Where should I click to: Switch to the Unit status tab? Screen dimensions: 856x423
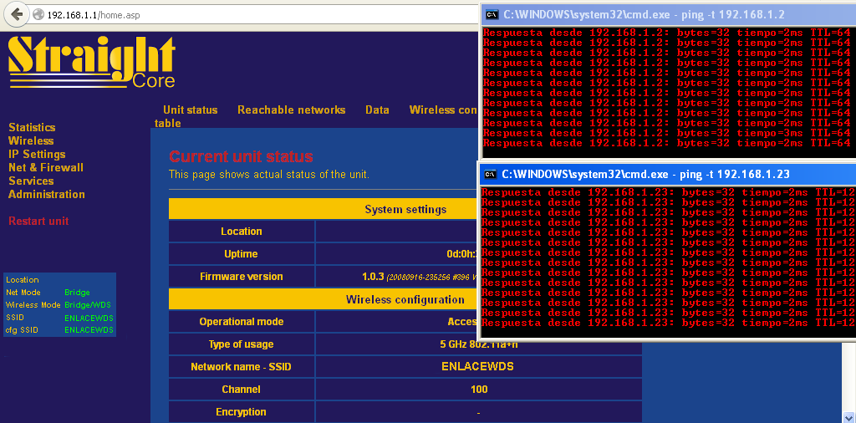[190, 110]
